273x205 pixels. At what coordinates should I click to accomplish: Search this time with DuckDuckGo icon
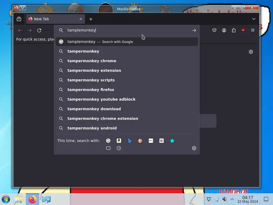(x=140, y=141)
